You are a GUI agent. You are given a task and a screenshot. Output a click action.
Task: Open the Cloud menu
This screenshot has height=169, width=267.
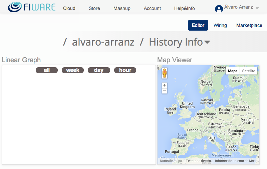coord(69,8)
